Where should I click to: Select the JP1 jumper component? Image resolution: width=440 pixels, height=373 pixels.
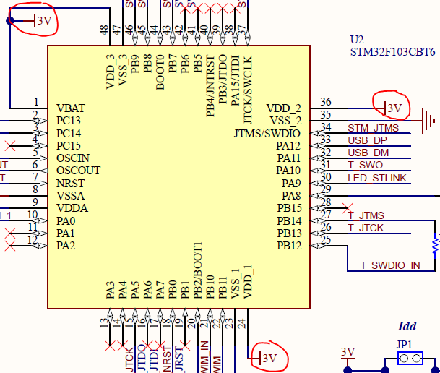(410, 359)
